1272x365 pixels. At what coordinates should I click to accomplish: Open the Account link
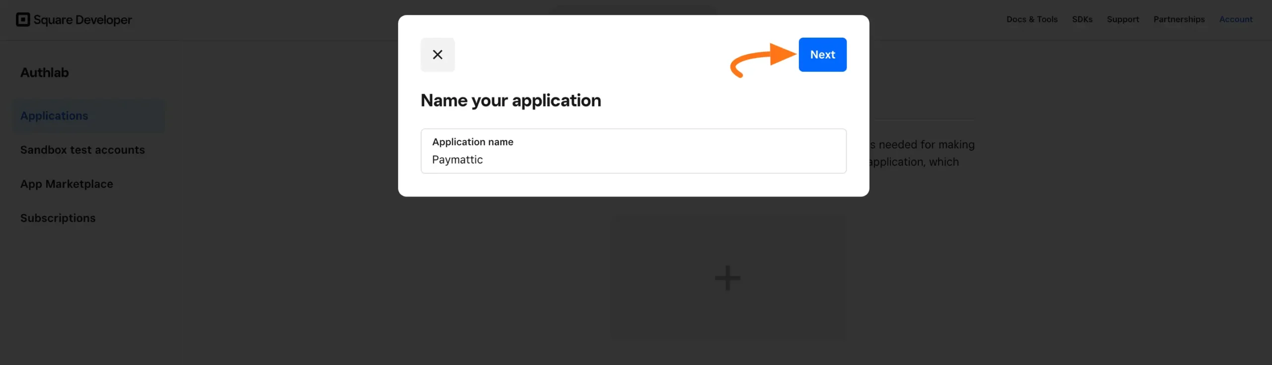coord(1236,19)
